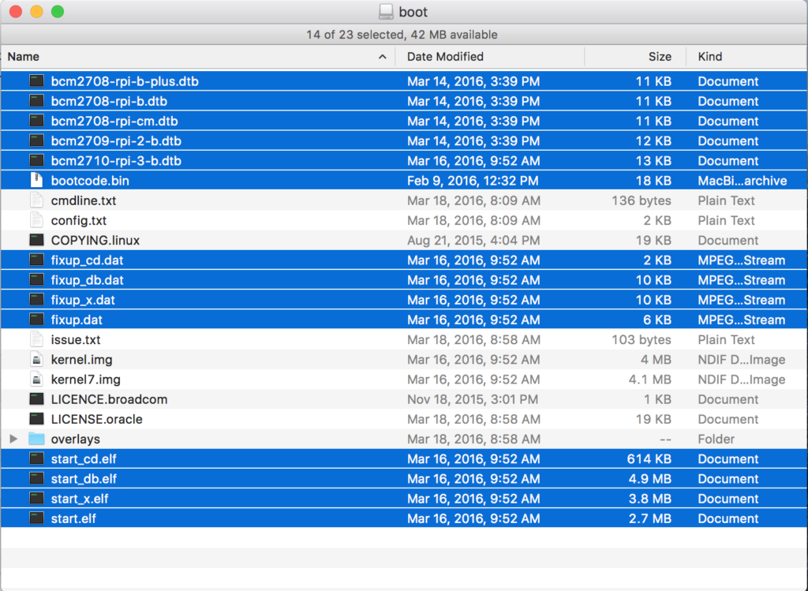Click the start_cd.elf file icon
Image resolution: width=808 pixels, height=591 pixels.
(x=36, y=458)
